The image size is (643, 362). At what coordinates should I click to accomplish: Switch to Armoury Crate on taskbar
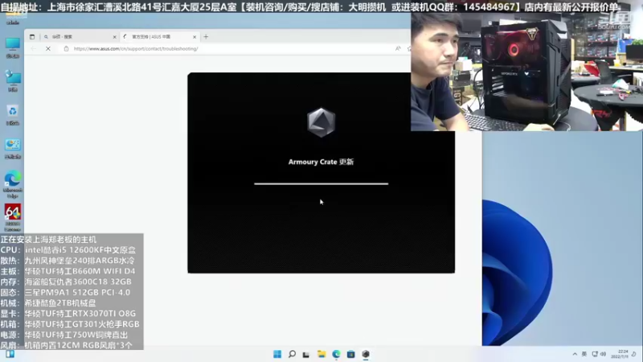(366, 354)
